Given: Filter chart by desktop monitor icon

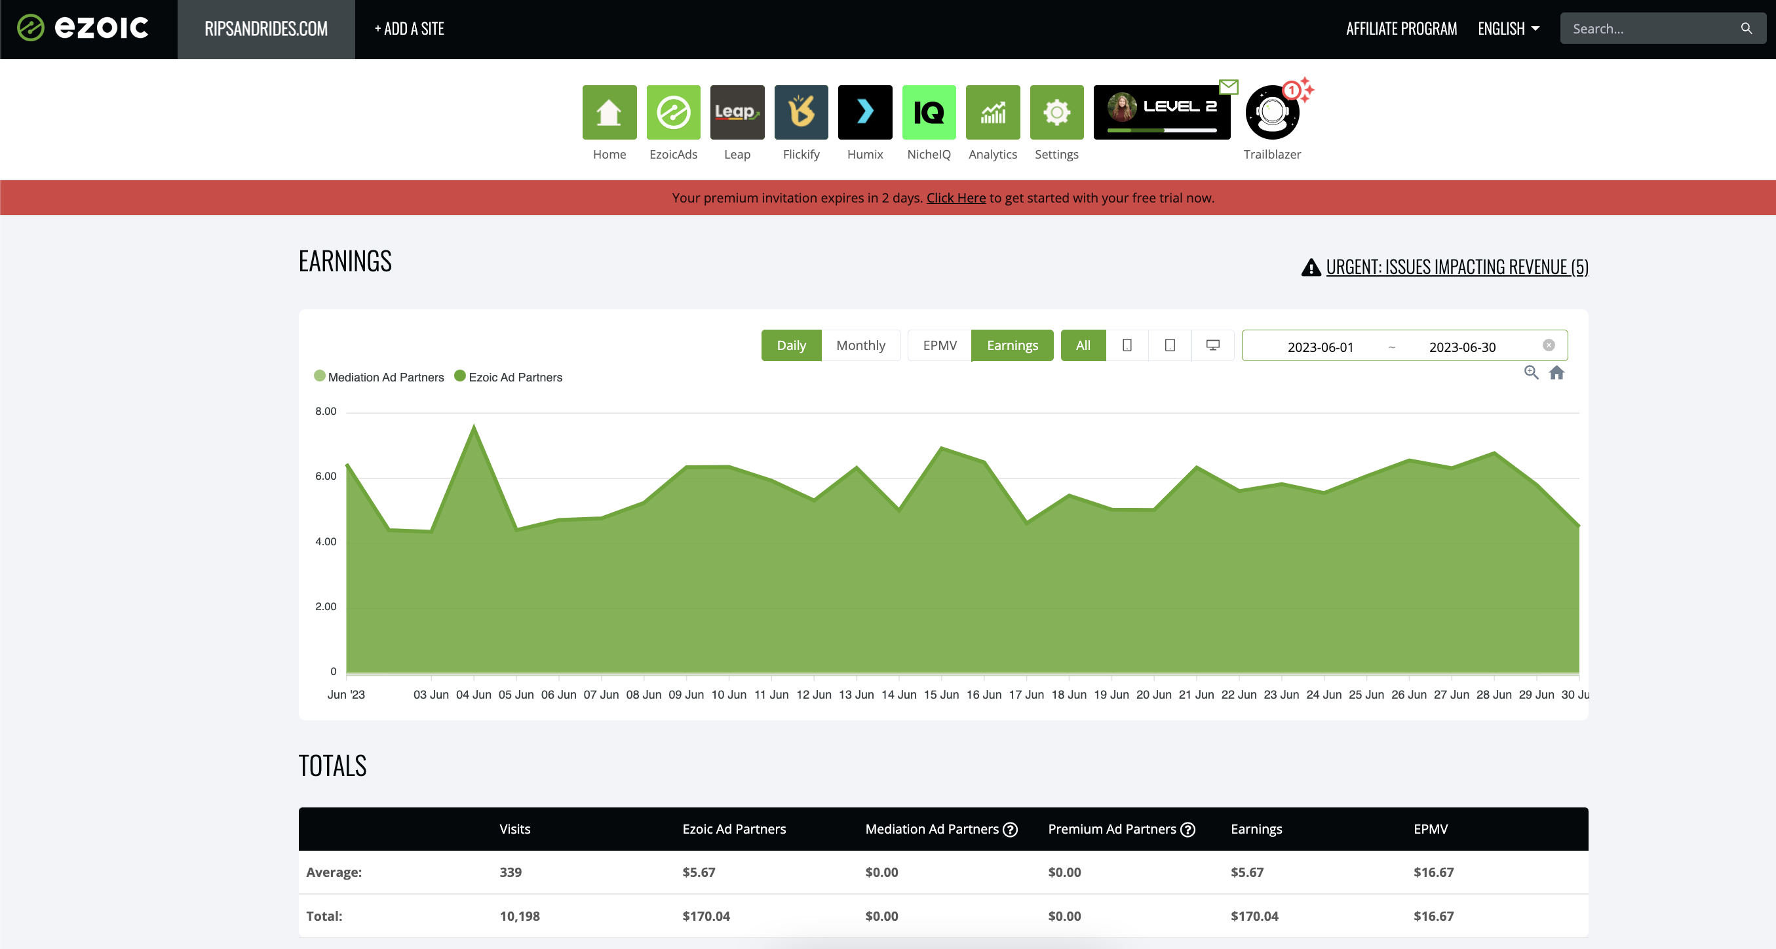Looking at the screenshot, I should coord(1213,345).
